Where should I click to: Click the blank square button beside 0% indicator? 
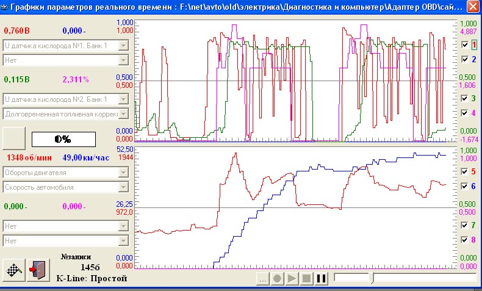(x=15, y=138)
